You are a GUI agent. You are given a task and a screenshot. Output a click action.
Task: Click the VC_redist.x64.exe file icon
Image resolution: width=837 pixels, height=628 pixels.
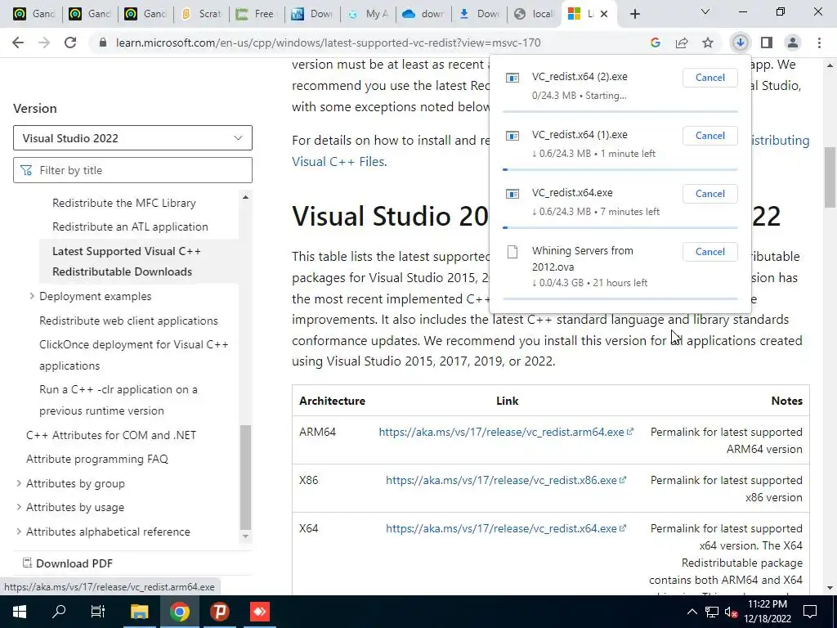click(x=512, y=193)
